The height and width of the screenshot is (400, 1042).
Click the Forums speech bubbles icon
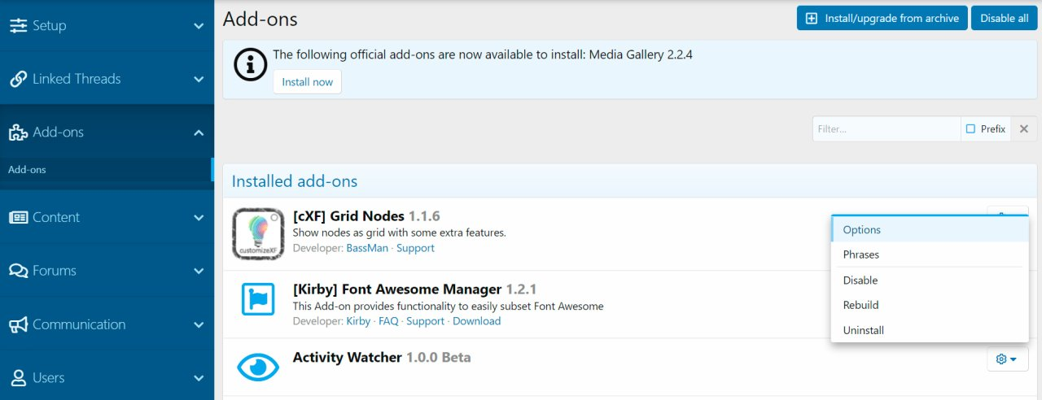click(x=18, y=271)
